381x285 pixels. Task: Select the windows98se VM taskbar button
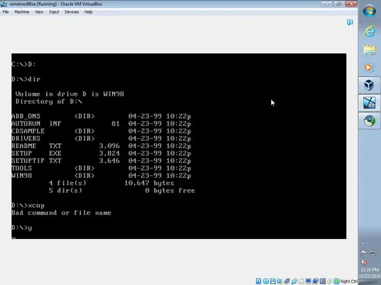coord(369,103)
